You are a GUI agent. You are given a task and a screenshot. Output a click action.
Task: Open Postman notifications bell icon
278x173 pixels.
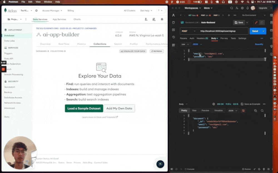point(247,8)
